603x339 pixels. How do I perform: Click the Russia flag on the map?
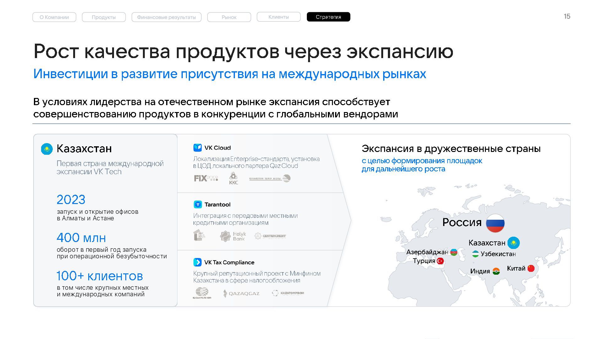tap(495, 223)
